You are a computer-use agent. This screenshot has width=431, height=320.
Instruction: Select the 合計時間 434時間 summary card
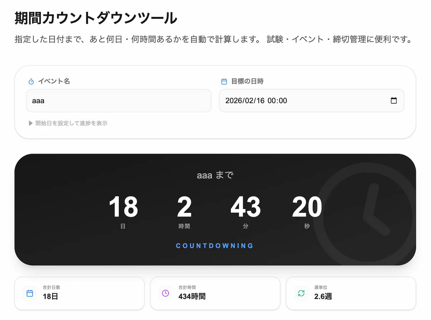pyautogui.click(x=215, y=293)
